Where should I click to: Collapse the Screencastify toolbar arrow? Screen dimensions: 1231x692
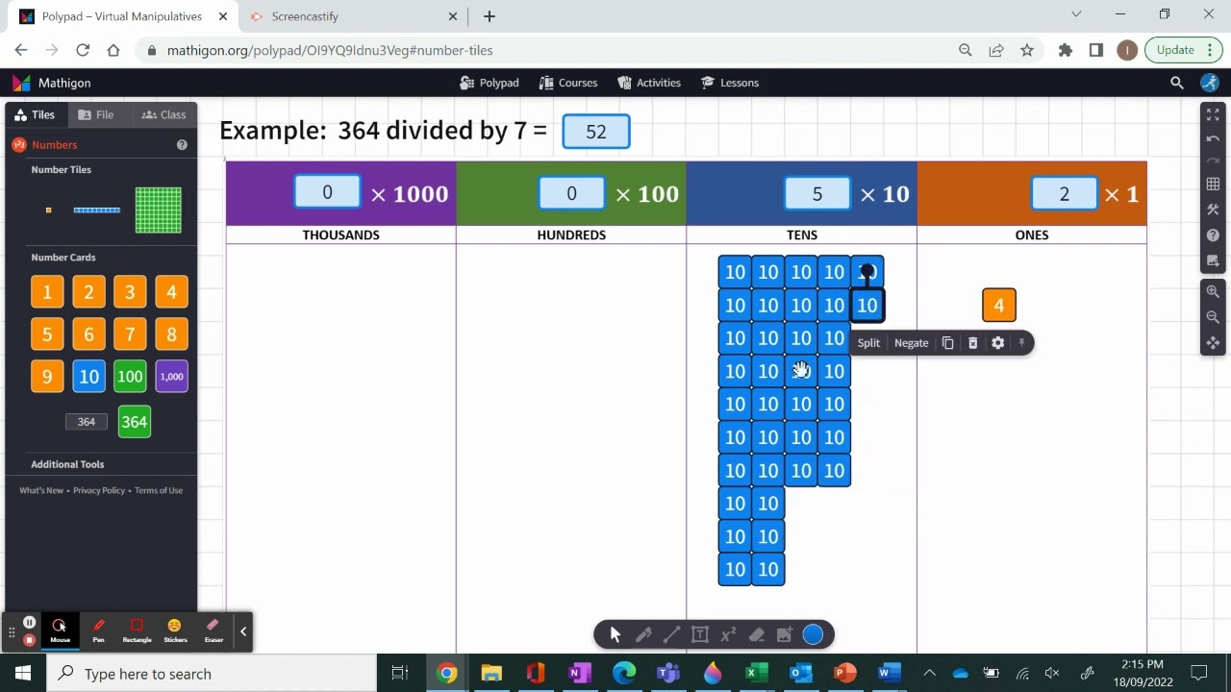point(243,631)
